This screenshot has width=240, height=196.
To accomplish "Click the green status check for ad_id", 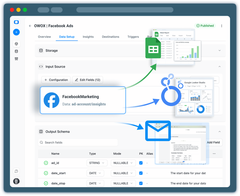I will (x=46, y=163).
